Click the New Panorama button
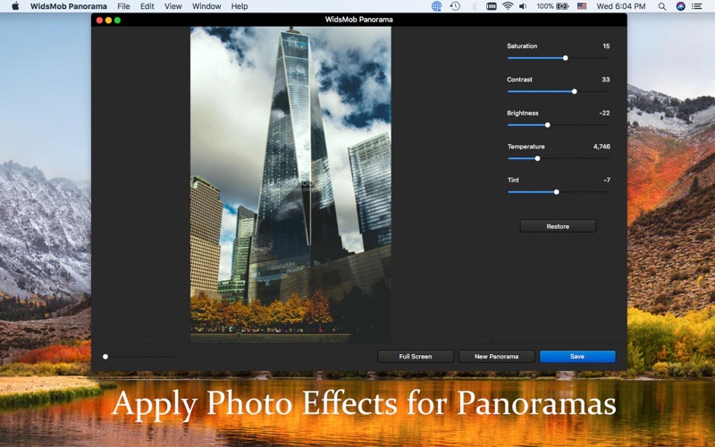The image size is (715, 447). 497,357
